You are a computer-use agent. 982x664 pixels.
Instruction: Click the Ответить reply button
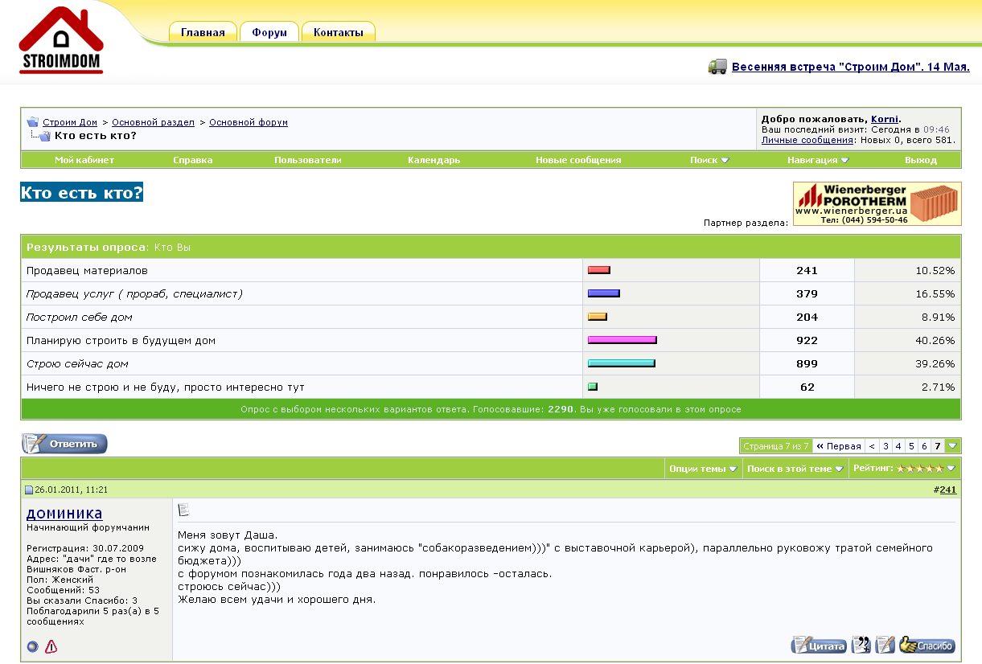click(64, 444)
